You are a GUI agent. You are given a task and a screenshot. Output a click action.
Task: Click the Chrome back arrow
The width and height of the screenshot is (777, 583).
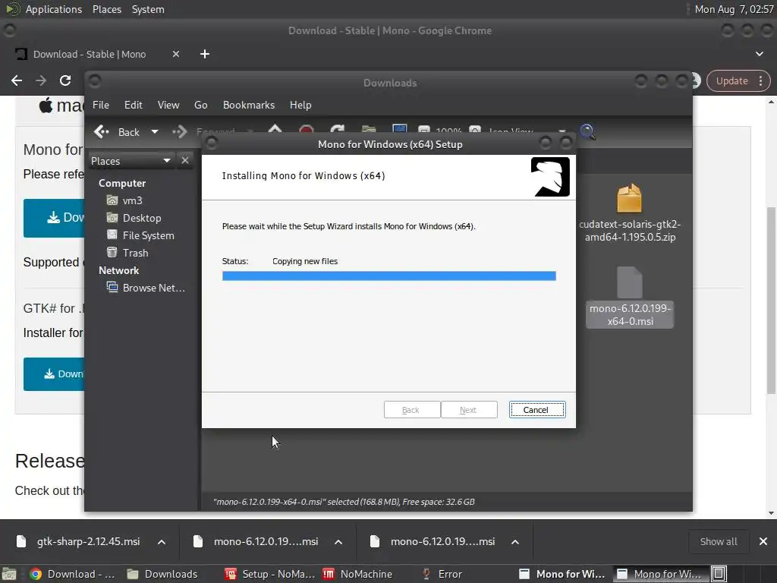tap(17, 80)
